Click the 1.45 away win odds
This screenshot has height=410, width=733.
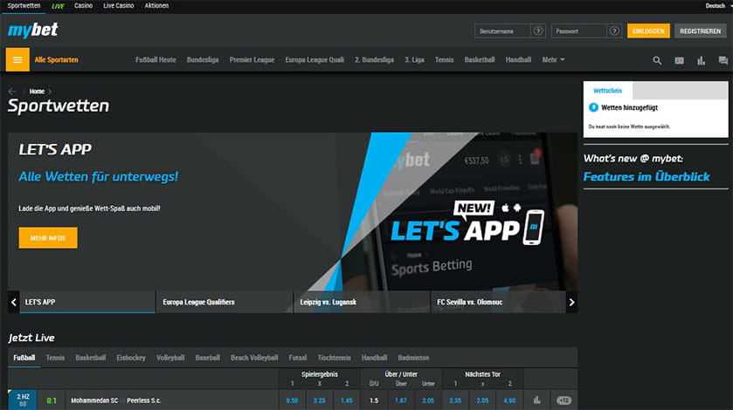[346, 400]
